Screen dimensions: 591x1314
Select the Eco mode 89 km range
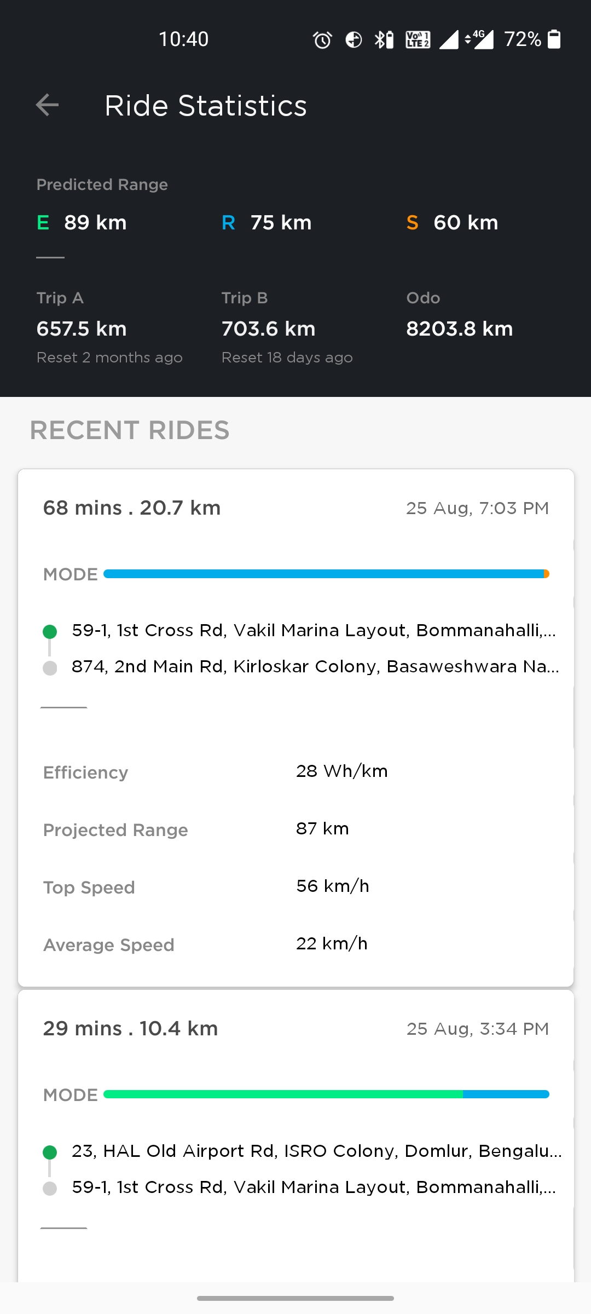tap(82, 223)
